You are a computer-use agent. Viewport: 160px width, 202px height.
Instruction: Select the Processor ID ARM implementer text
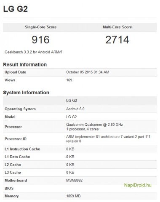click(108, 139)
